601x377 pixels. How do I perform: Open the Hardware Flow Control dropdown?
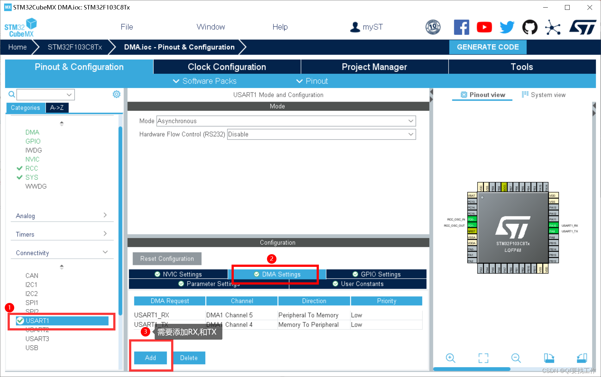coord(321,134)
